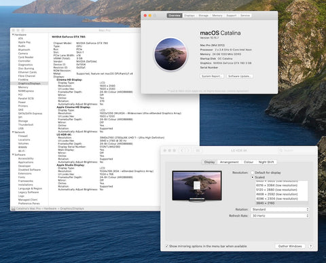Image resolution: width=326 pixels, height=263 pixels.
Task: Choose the 3840 × 2160 resolution entry
Action: pyautogui.click(x=281, y=203)
